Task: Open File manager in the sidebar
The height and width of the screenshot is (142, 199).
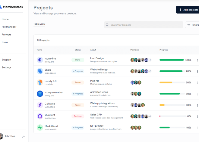Action: (x=9, y=27)
